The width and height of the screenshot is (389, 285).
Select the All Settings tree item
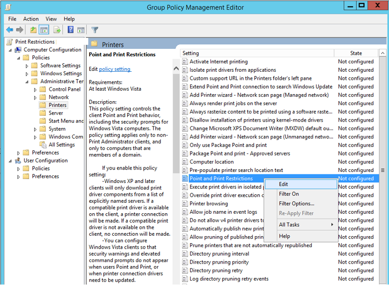point(61,145)
